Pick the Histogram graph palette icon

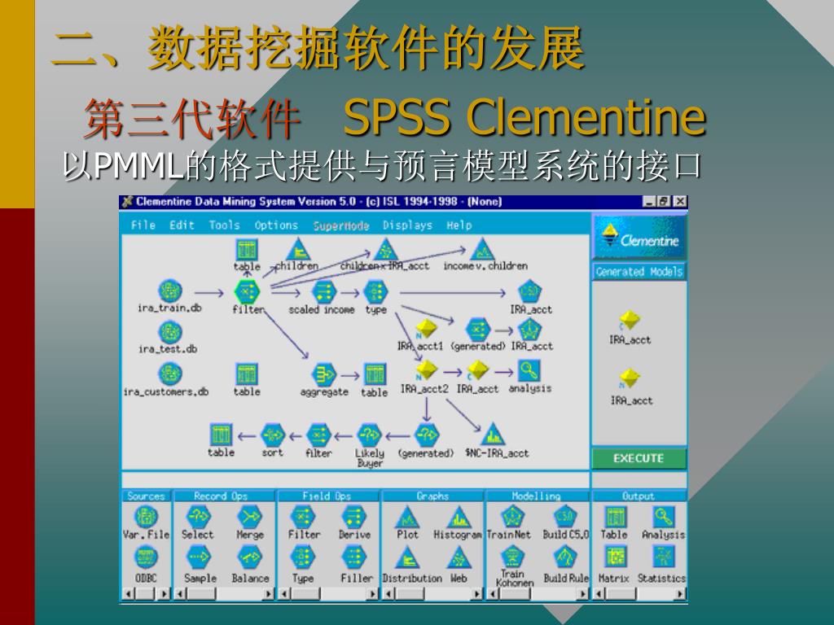coord(459,516)
